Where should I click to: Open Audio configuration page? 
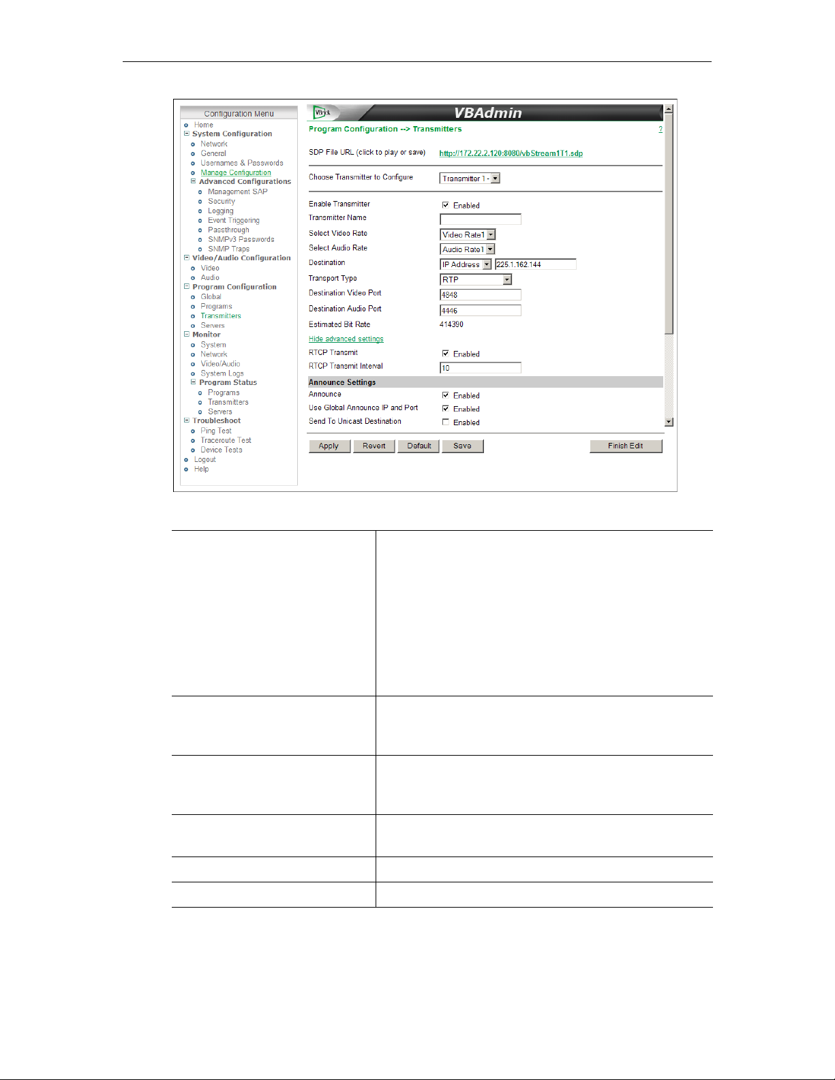[210, 277]
